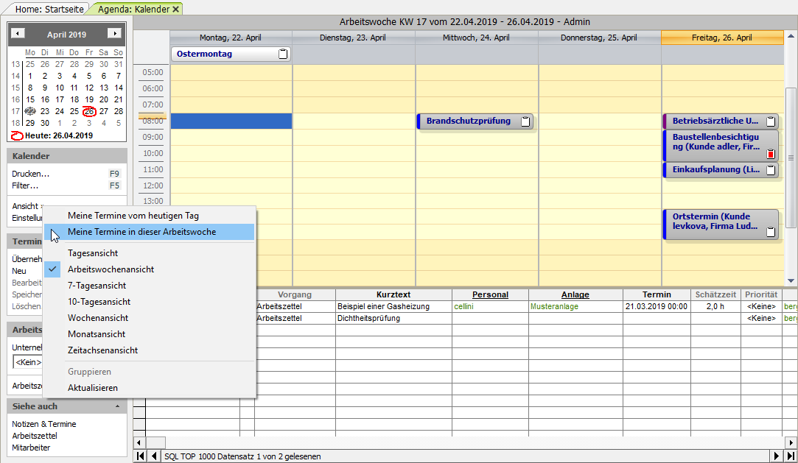Select Meine Termine vom heutigen Tag
The image size is (798, 463).
click(x=133, y=216)
